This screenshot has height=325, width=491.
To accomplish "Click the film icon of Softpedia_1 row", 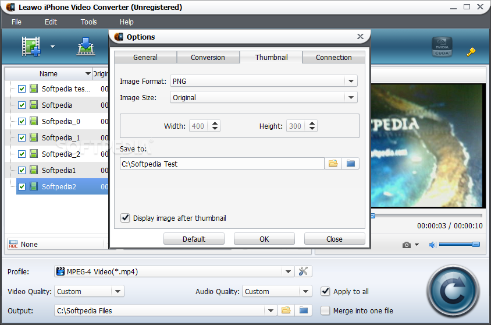I will coord(34,137).
